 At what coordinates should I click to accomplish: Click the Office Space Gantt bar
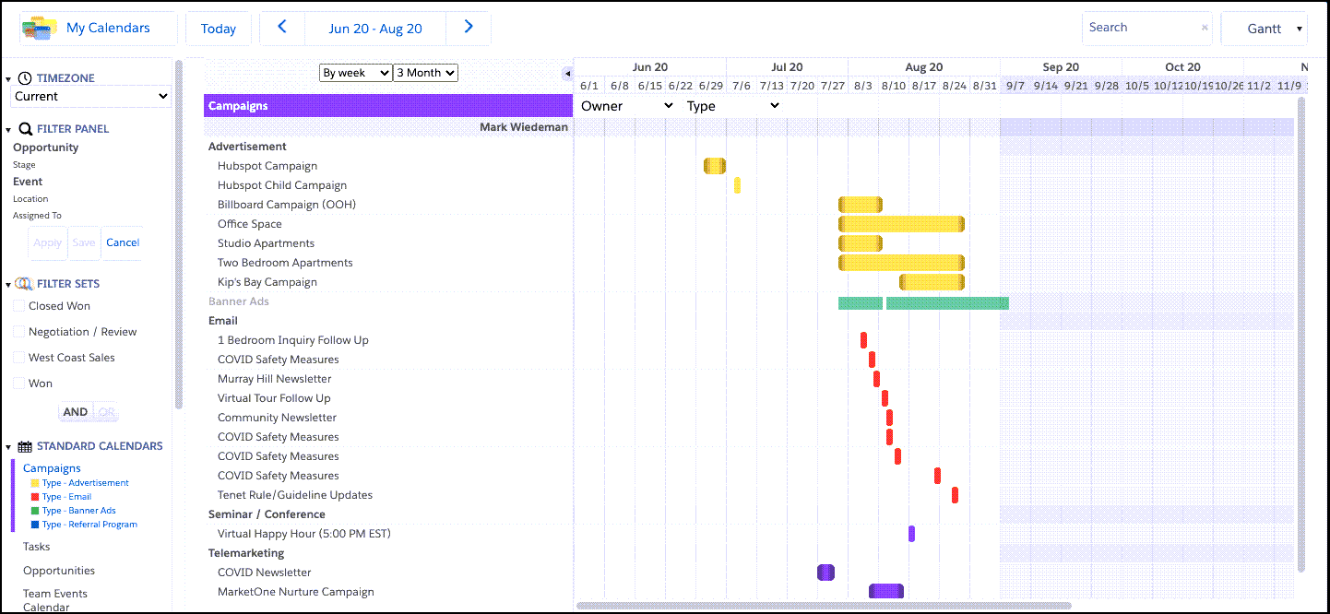pyautogui.click(x=900, y=224)
